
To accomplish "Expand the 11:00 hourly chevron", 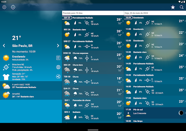I will click(185, 32).
